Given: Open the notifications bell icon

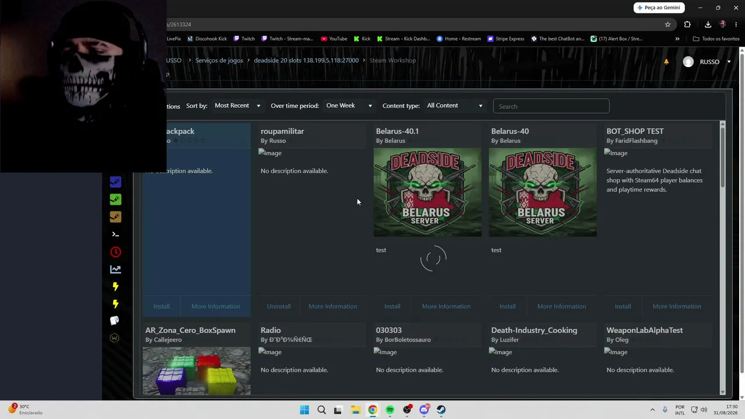Looking at the screenshot, I should click(666, 62).
